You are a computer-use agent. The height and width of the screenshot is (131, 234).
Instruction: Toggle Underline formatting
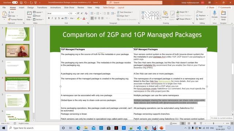[56, 18]
